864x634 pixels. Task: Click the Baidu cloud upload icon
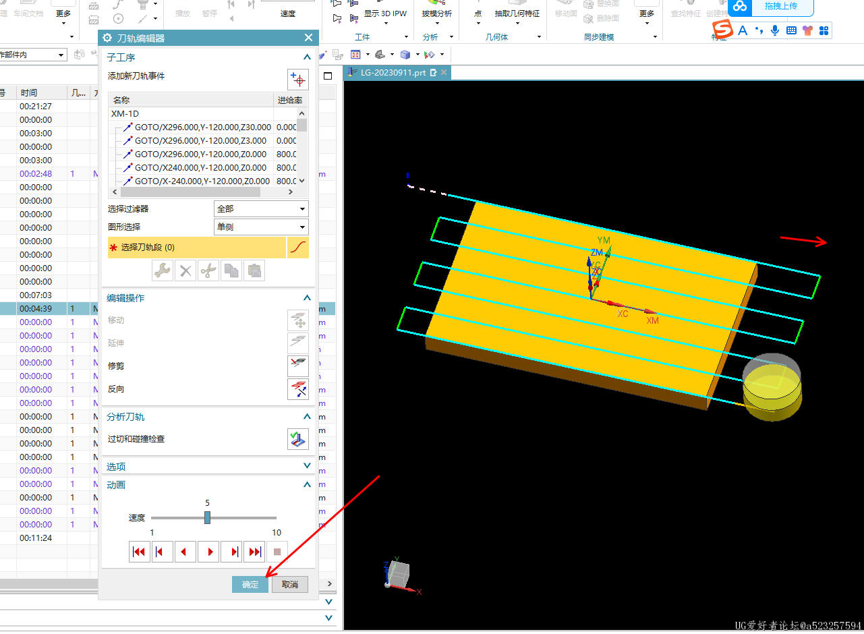[x=741, y=6]
